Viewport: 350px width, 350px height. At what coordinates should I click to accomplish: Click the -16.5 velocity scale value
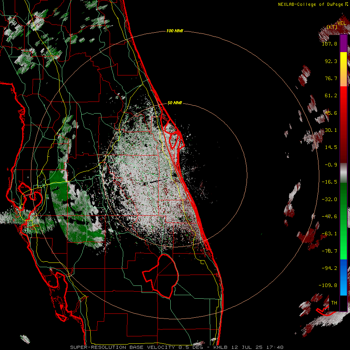tap(329, 182)
